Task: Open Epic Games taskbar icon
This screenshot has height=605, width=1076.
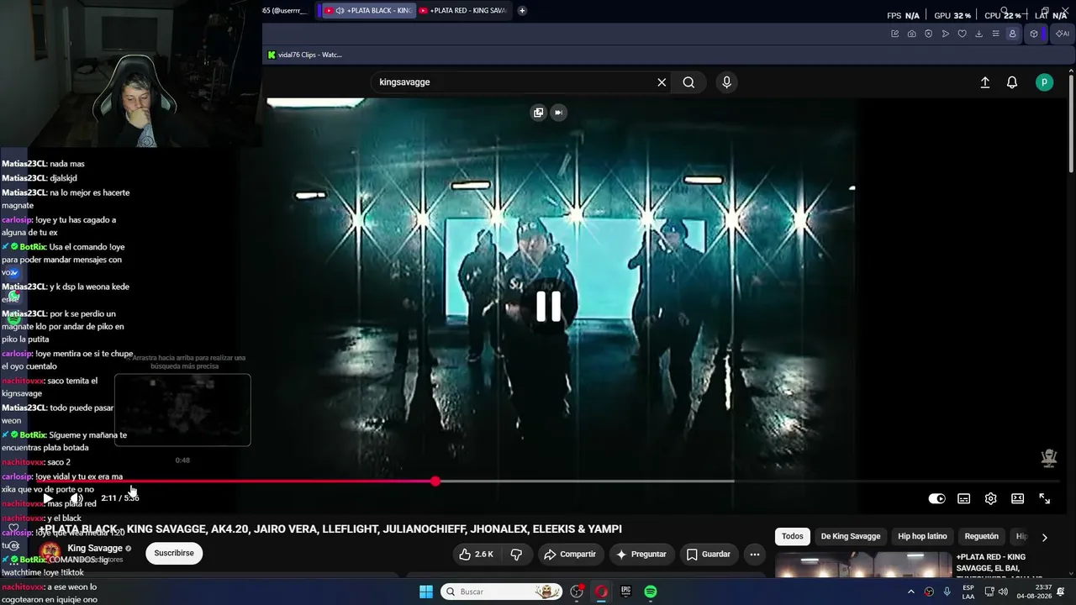Action: click(x=625, y=592)
